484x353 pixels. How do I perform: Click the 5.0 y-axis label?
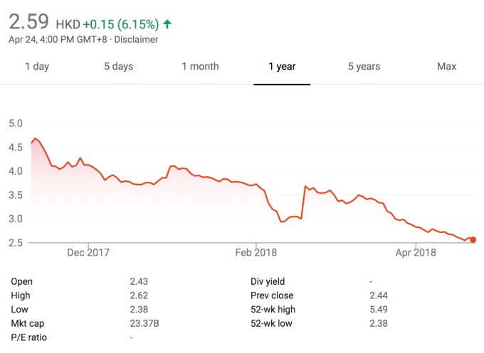[17, 123]
